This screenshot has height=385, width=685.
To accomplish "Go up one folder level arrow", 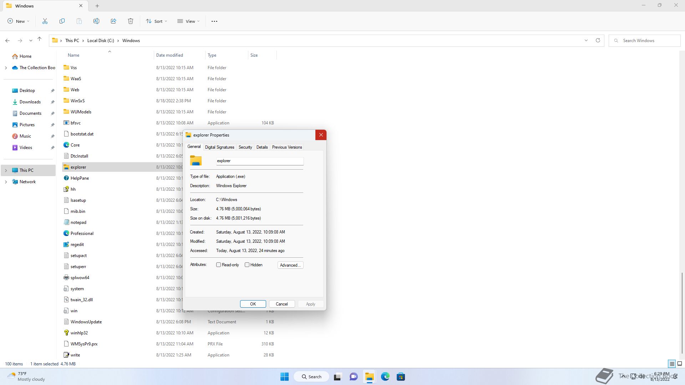I will 40,39.
